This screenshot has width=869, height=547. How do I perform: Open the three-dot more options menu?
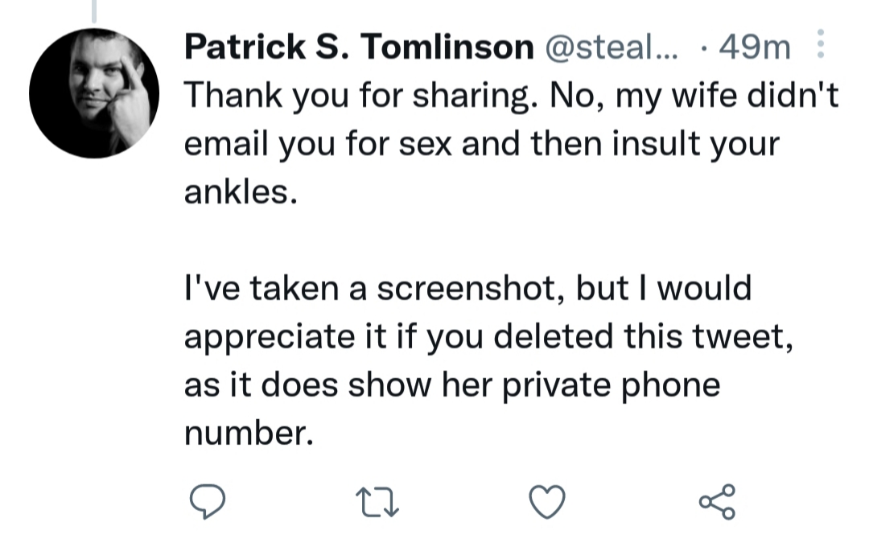[x=821, y=44]
